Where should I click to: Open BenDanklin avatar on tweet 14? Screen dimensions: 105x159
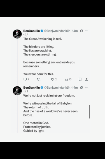click(x=17, y=91)
